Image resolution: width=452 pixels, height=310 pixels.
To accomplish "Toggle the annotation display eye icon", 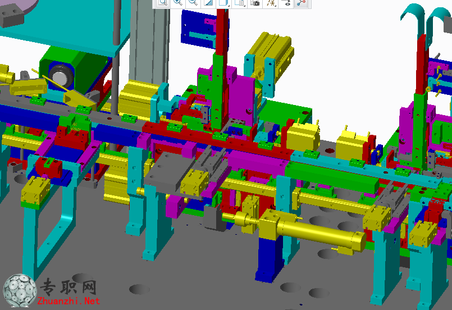I will coord(286,3).
